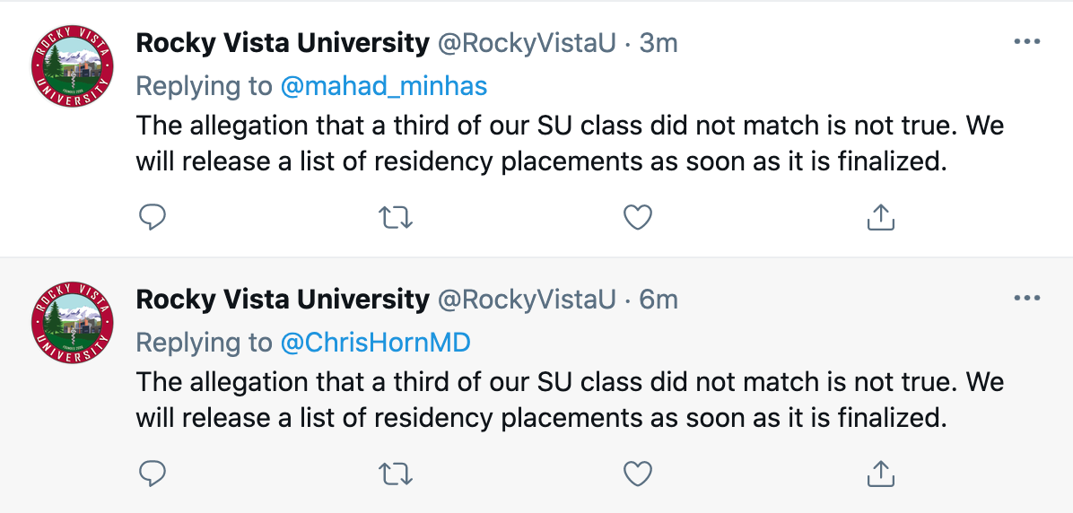
Task: Click Rocky Vista University avatar on first tweet
Action: (x=72, y=68)
